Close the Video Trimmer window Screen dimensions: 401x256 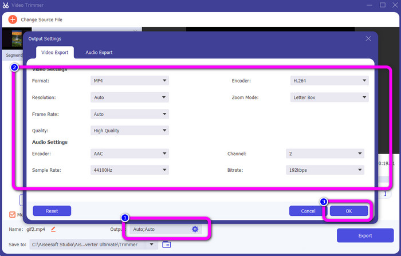[395, 5]
